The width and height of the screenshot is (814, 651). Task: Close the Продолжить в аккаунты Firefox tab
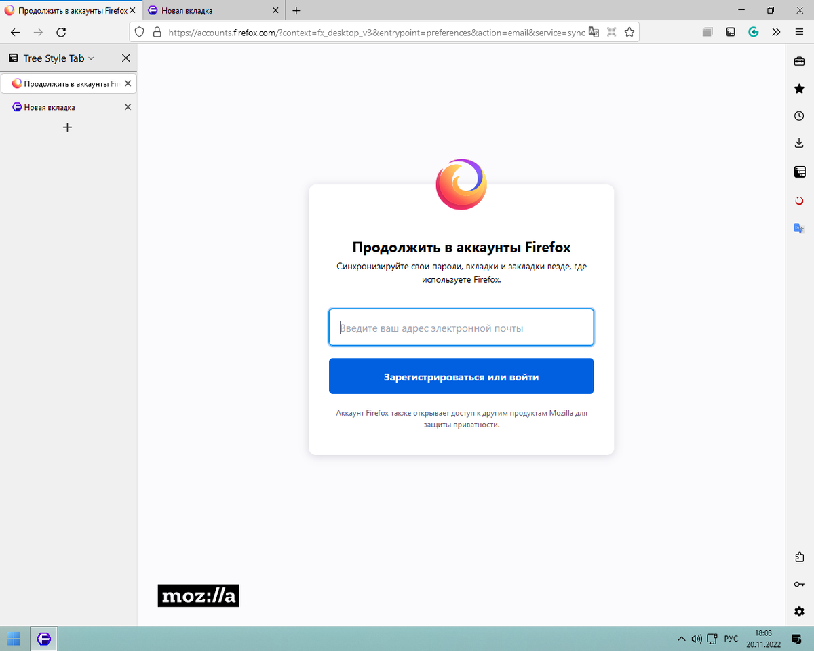[x=133, y=11]
